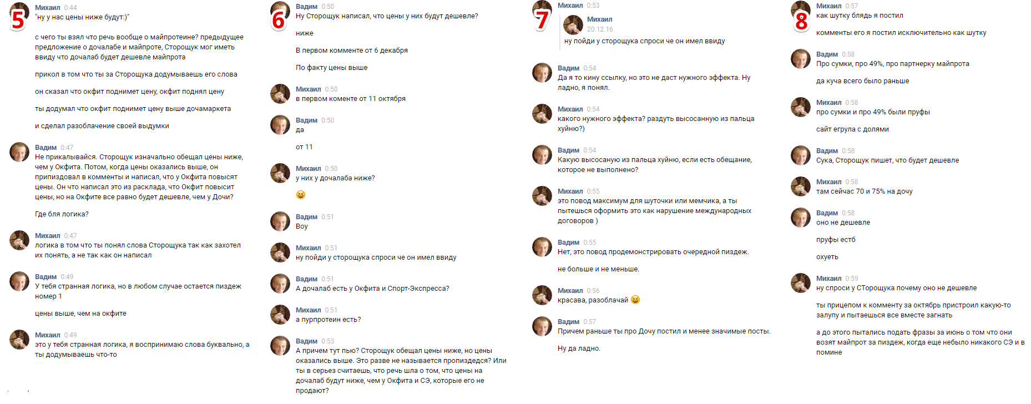Open the quoted Михаил avatar dated 20.12.16
This screenshot has width=1031, height=404.
coord(573,24)
